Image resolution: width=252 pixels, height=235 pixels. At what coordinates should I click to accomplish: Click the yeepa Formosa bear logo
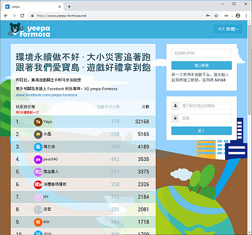click(29, 30)
